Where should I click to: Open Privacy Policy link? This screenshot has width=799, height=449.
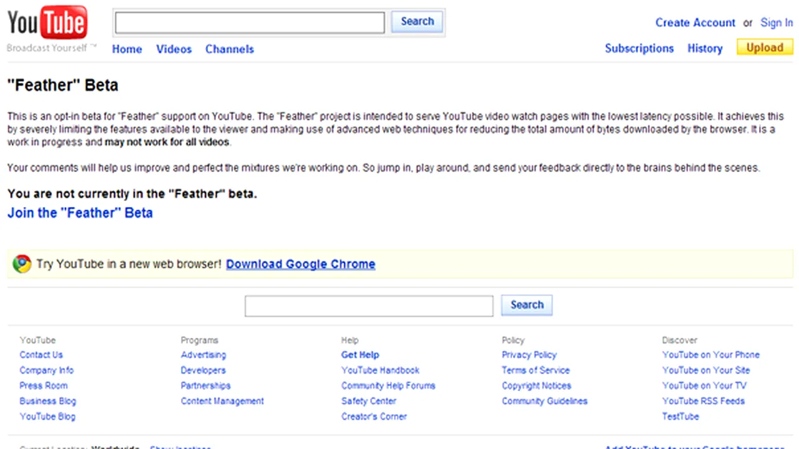(x=529, y=355)
